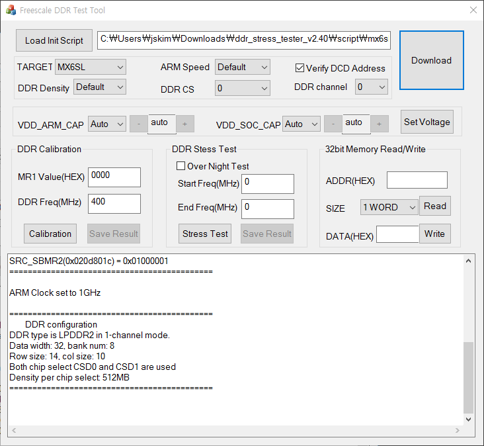
Task: Click the MR1 Value(HEX) input field
Action: point(114,177)
